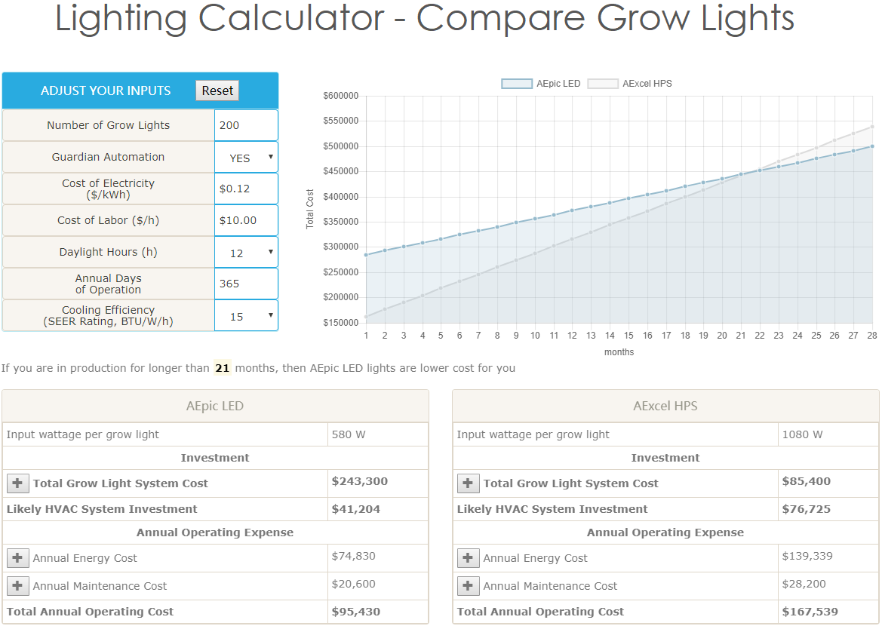Click the AEpic LED data point at month 28
Image resolution: width=882 pixels, height=626 pixels.
pos(872,146)
